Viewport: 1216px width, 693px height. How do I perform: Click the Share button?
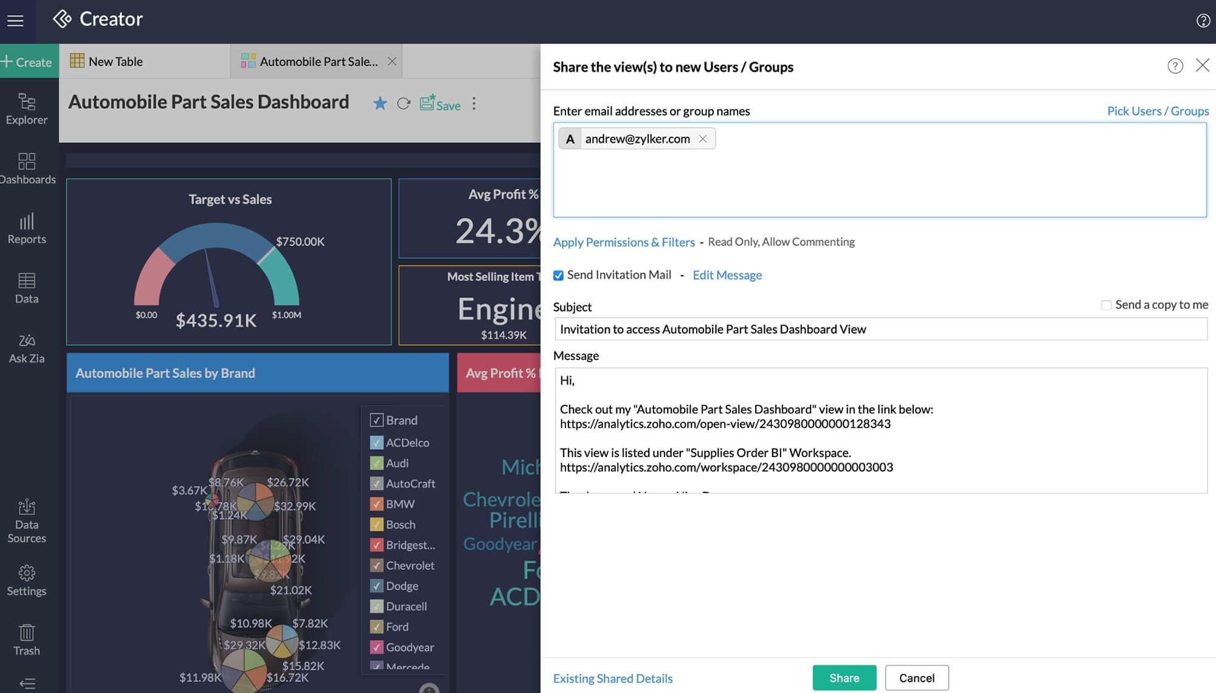845,678
